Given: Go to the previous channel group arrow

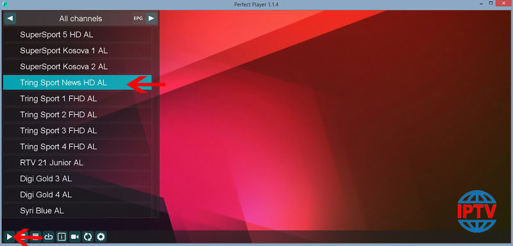Looking at the screenshot, I should coord(10,19).
